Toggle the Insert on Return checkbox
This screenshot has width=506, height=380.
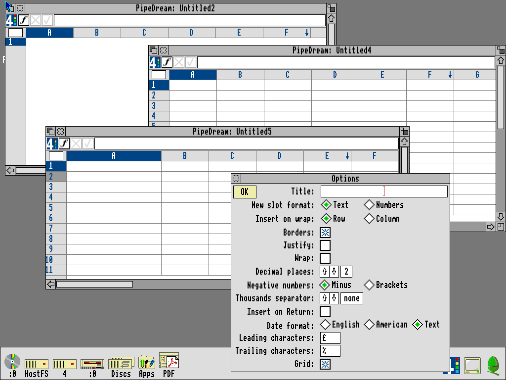325,312
